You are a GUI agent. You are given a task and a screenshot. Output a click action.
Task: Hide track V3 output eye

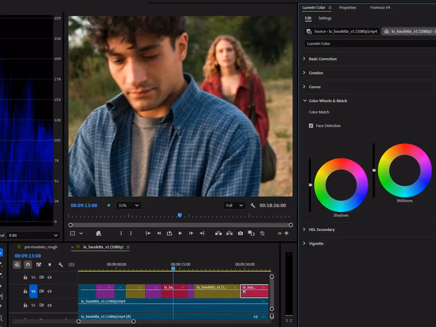coord(50,277)
